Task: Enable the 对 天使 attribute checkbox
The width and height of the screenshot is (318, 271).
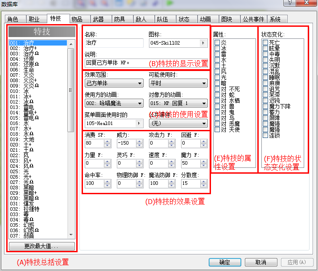Action: coord(217,129)
